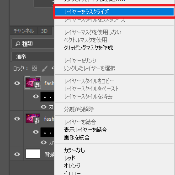Click the lock transparent pixels checkerboard icon

(34, 68)
